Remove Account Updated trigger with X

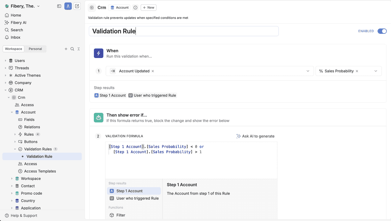(153, 71)
